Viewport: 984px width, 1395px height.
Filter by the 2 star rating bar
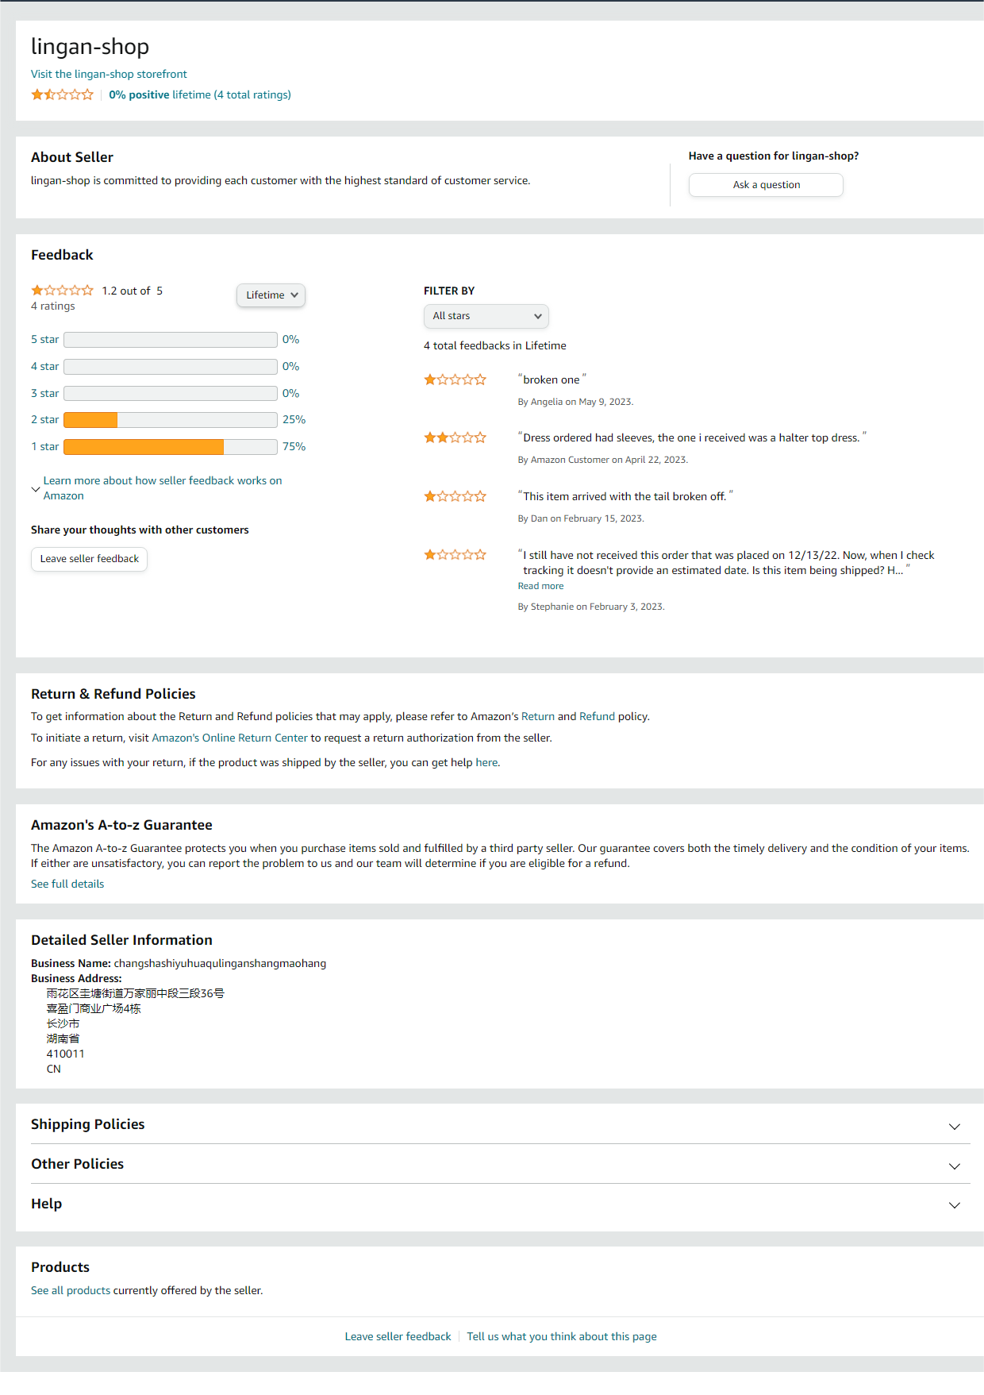tap(170, 420)
